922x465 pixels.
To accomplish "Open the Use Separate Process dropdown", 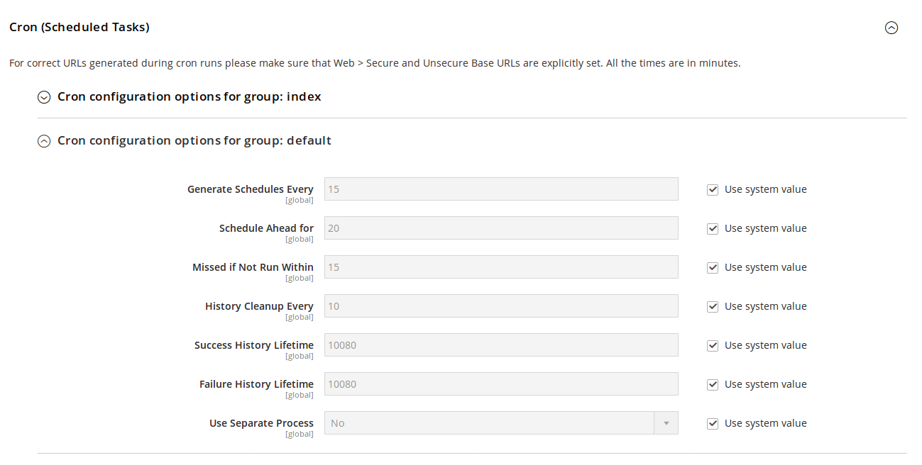I will point(490,423).
